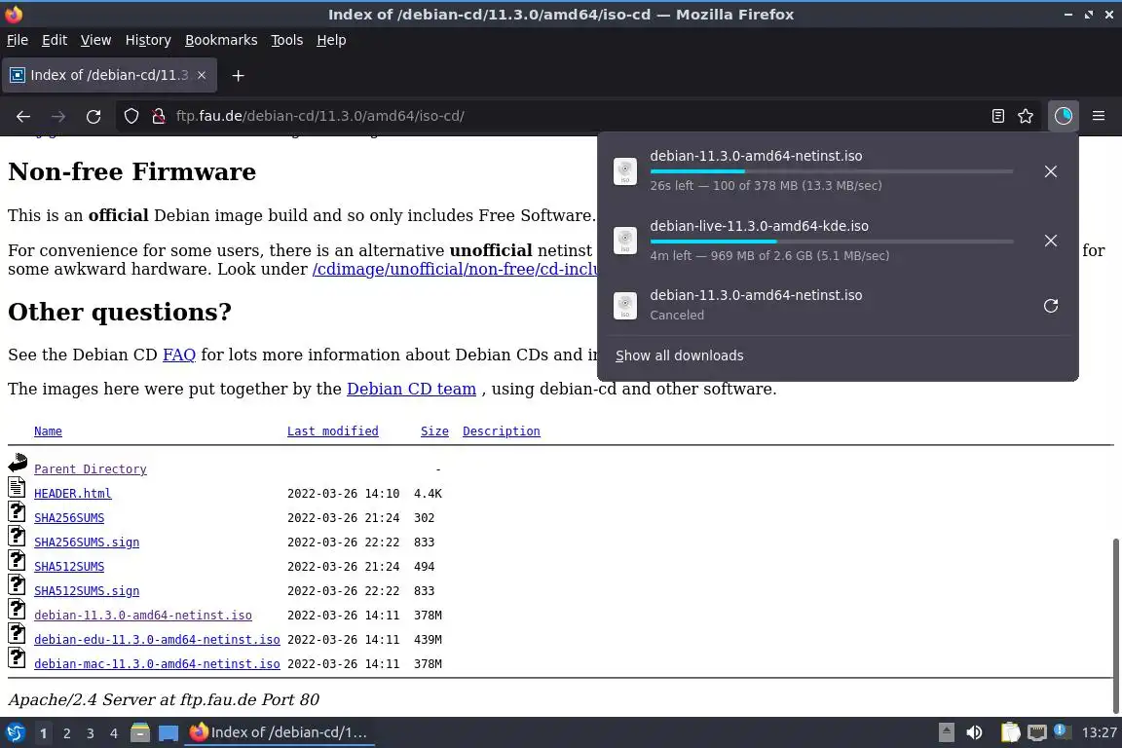Sort listing by Name column

click(48, 430)
